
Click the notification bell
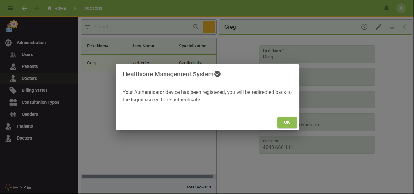(x=386, y=8)
